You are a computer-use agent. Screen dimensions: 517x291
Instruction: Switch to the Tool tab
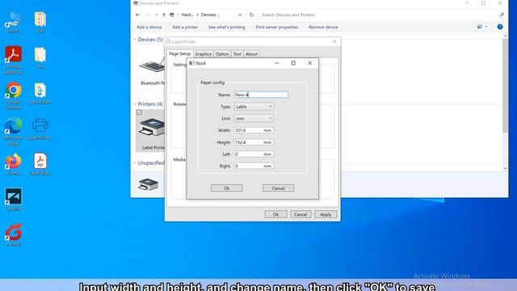click(x=237, y=54)
